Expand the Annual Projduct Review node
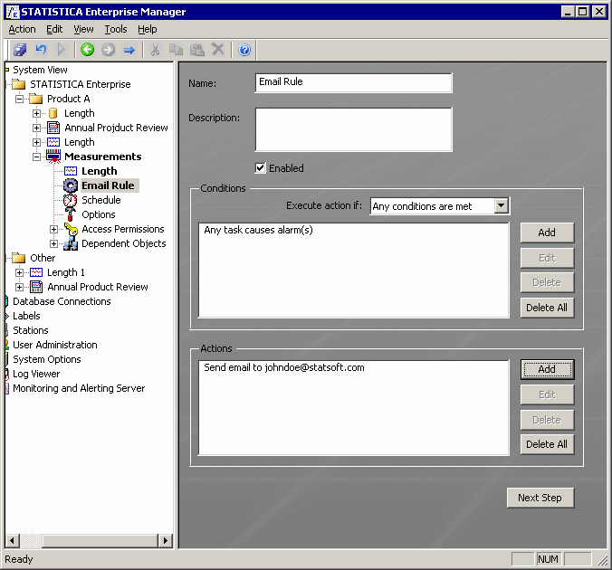 pos(36,128)
